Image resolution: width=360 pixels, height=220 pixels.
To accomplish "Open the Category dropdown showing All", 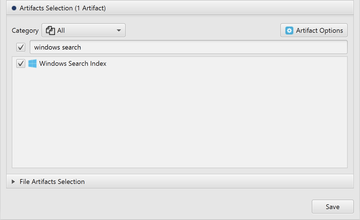I will [x=84, y=30].
